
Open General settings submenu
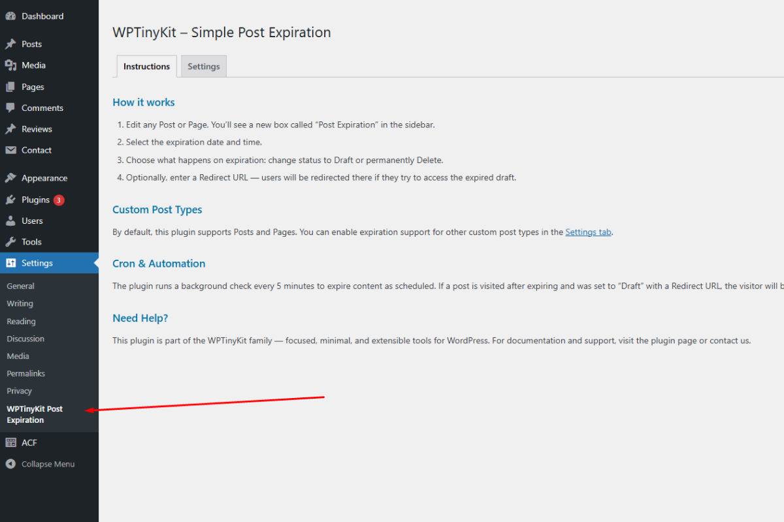point(20,286)
